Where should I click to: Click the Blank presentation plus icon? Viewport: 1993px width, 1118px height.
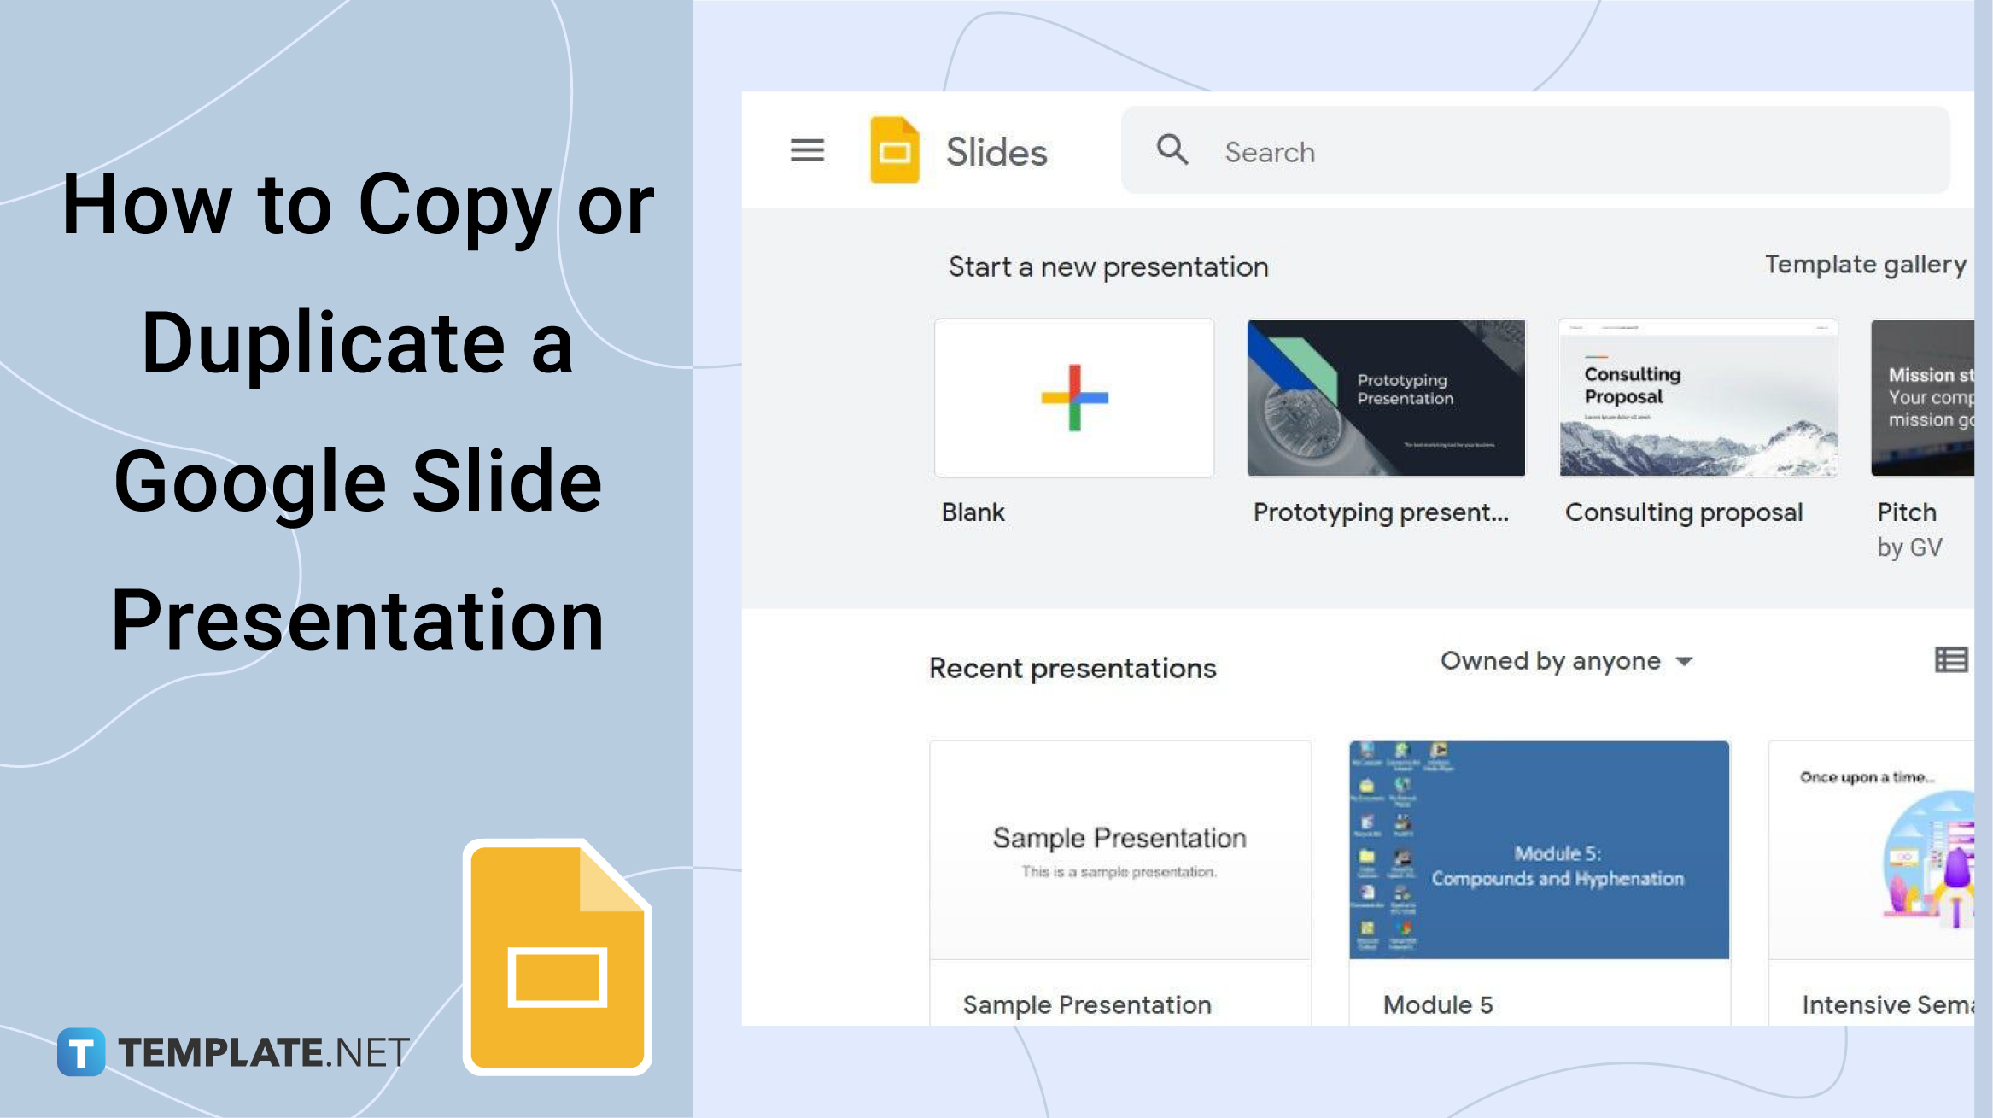click(x=1073, y=398)
